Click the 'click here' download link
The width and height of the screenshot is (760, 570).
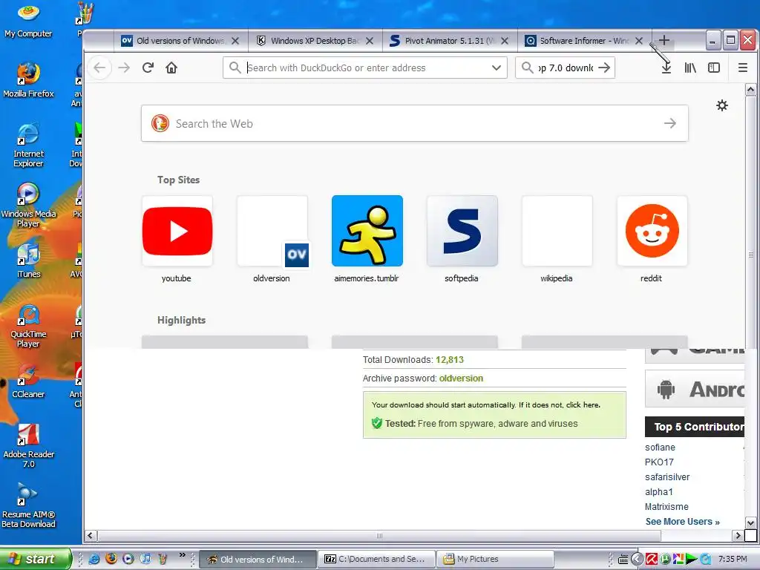(583, 404)
